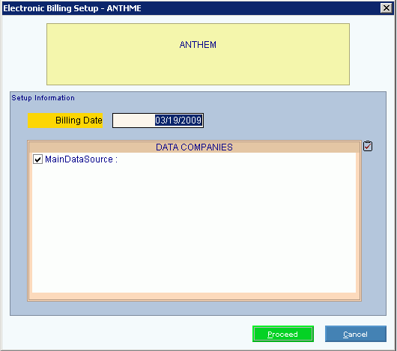
Task: Focus the Billing Date input field
Action: [158, 120]
